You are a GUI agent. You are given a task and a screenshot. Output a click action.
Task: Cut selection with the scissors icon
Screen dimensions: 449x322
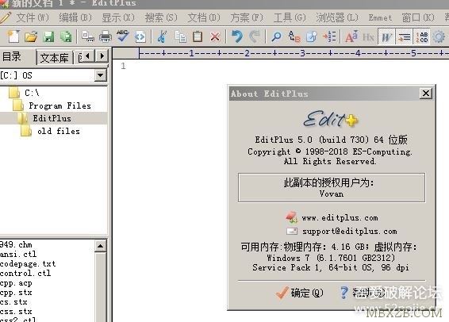click(x=162, y=36)
